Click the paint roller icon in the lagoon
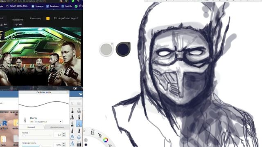This screenshot has height=147, width=262. tap(99, 135)
